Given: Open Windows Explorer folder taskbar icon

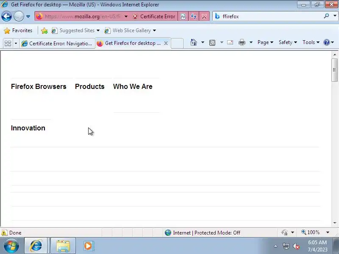Looking at the screenshot, I should pos(63,246).
